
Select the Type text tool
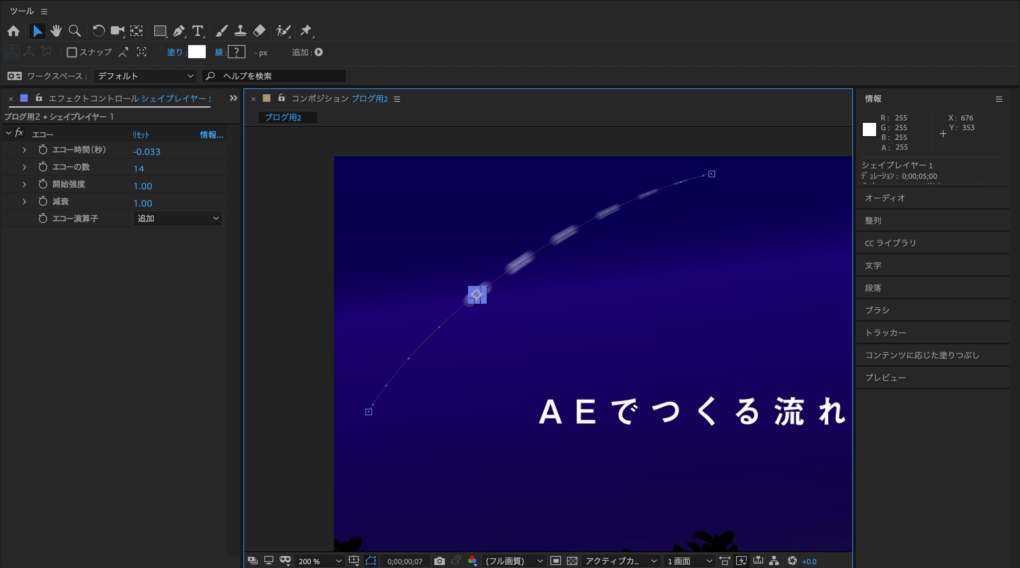tap(198, 31)
